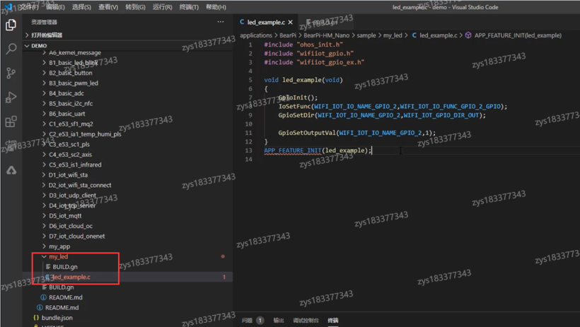580x327 pixels.
Task: Open BUILD.gn inside my_led folder
Action: click(64, 267)
